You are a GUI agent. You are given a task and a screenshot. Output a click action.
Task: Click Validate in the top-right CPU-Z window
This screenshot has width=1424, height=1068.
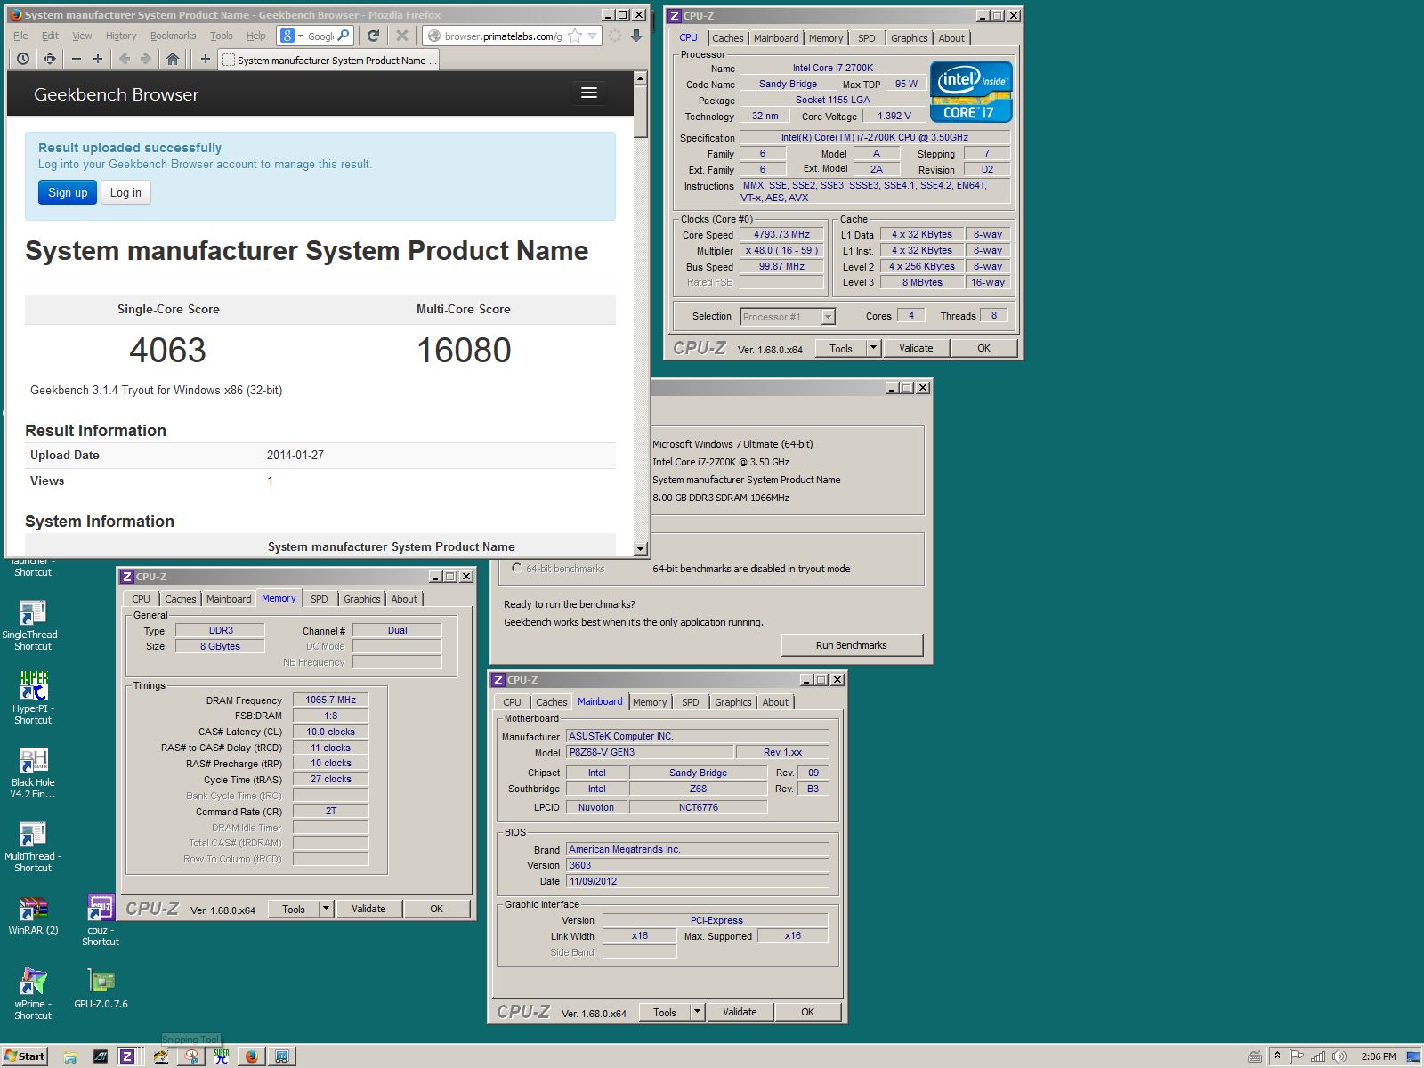point(916,348)
